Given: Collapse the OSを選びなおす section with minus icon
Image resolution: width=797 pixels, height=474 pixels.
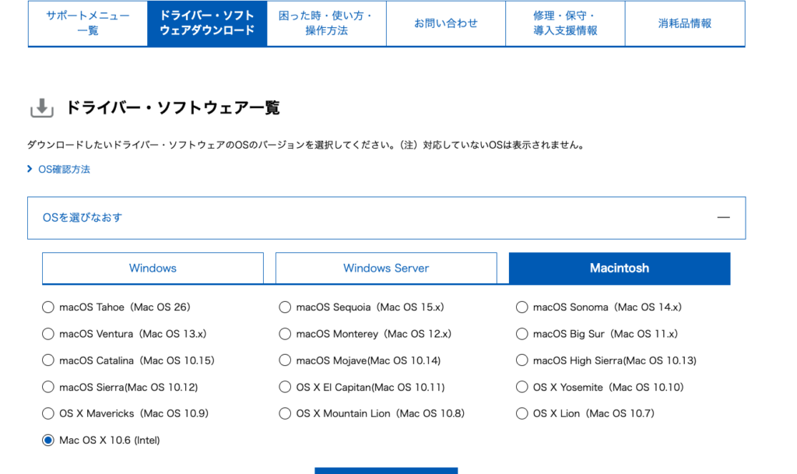Looking at the screenshot, I should tap(723, 218).
